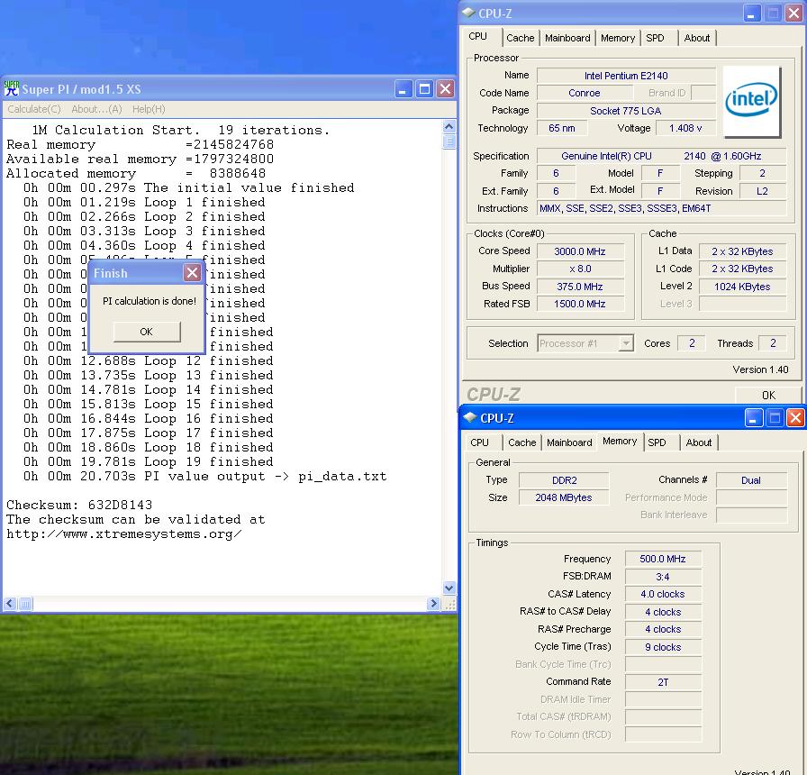Open the Help(H) menu

(149, 109)
